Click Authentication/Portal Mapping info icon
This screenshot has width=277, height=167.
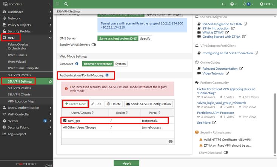107,75
